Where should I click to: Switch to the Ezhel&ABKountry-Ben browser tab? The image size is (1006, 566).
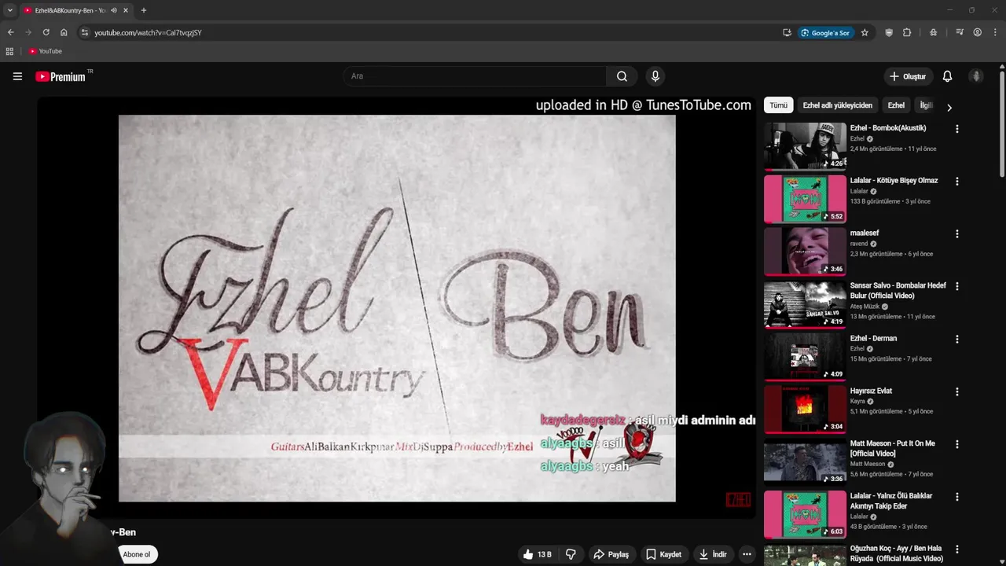(69, 10)
